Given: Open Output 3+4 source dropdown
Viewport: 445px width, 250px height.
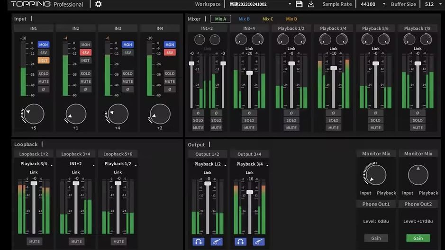Looking at the screenshot, I should point(252,164).
